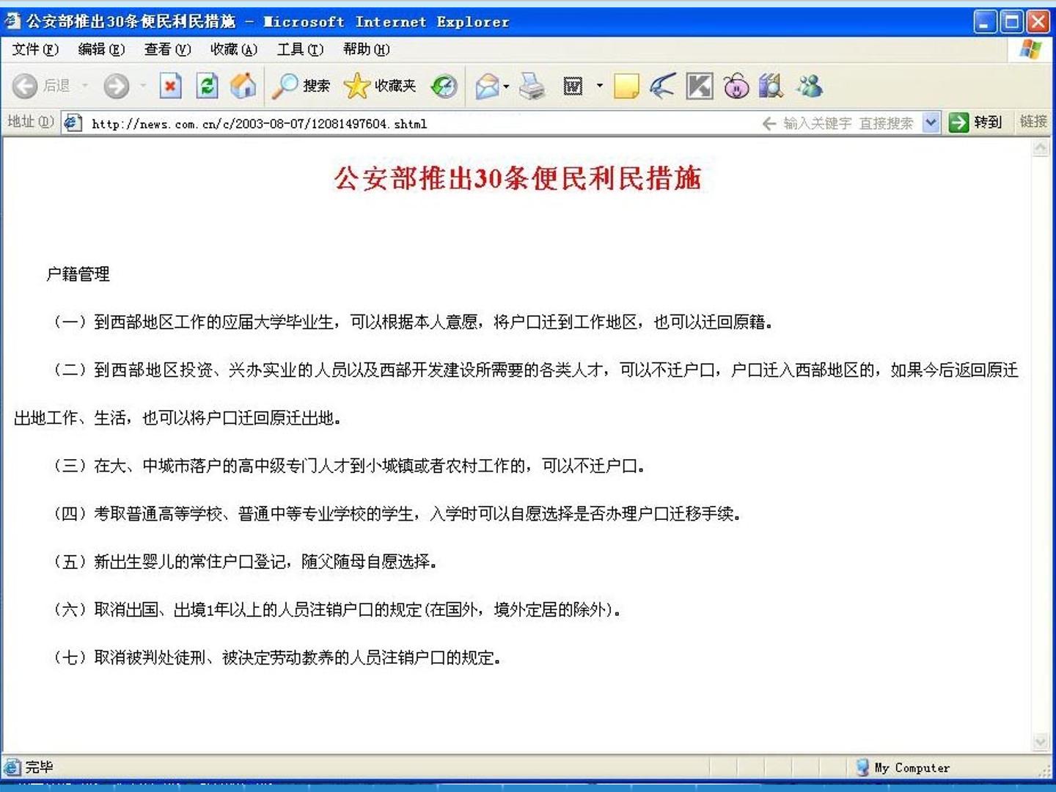
Task: Click the 后退 Back button
Action: coord(43,87)
